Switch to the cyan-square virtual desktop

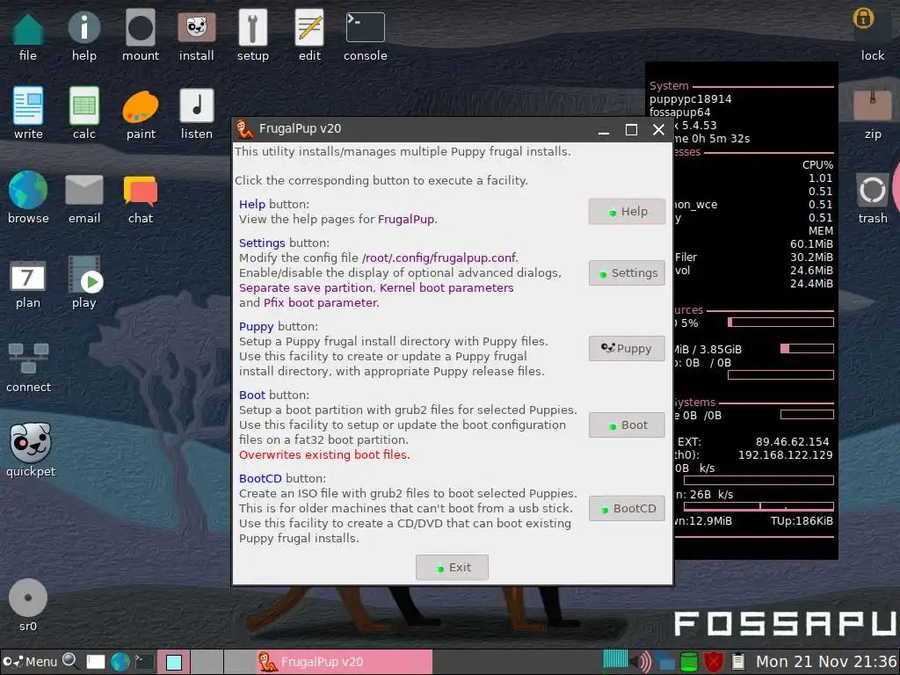click(x=173, y=663)
